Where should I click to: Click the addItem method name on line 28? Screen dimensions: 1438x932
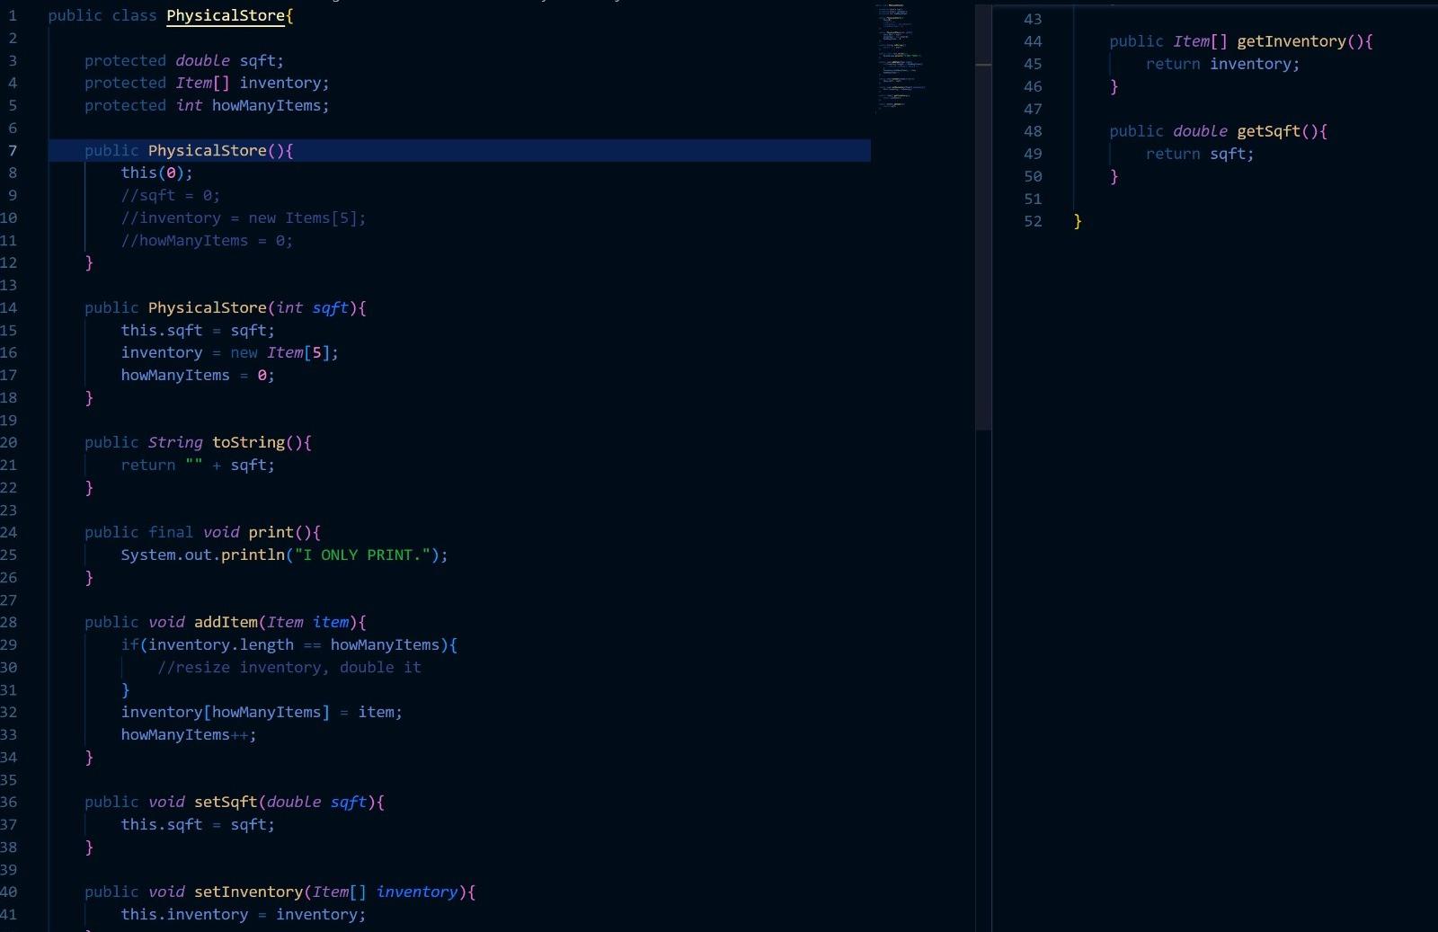pos(226,622)
